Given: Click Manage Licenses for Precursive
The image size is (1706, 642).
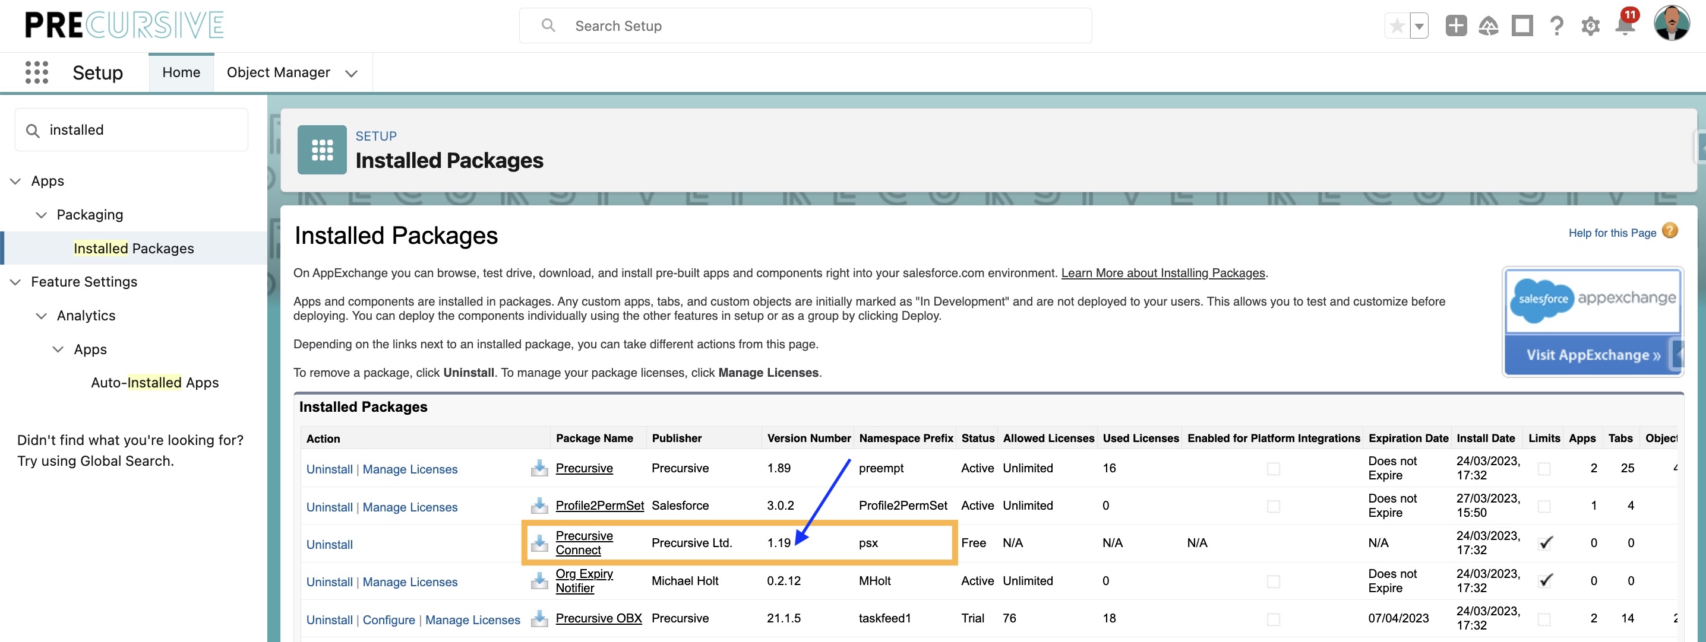Looking at the screenshot, I should (410, 469).
